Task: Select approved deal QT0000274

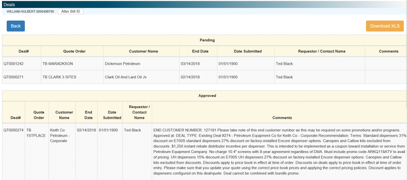Action: (14, 130)
